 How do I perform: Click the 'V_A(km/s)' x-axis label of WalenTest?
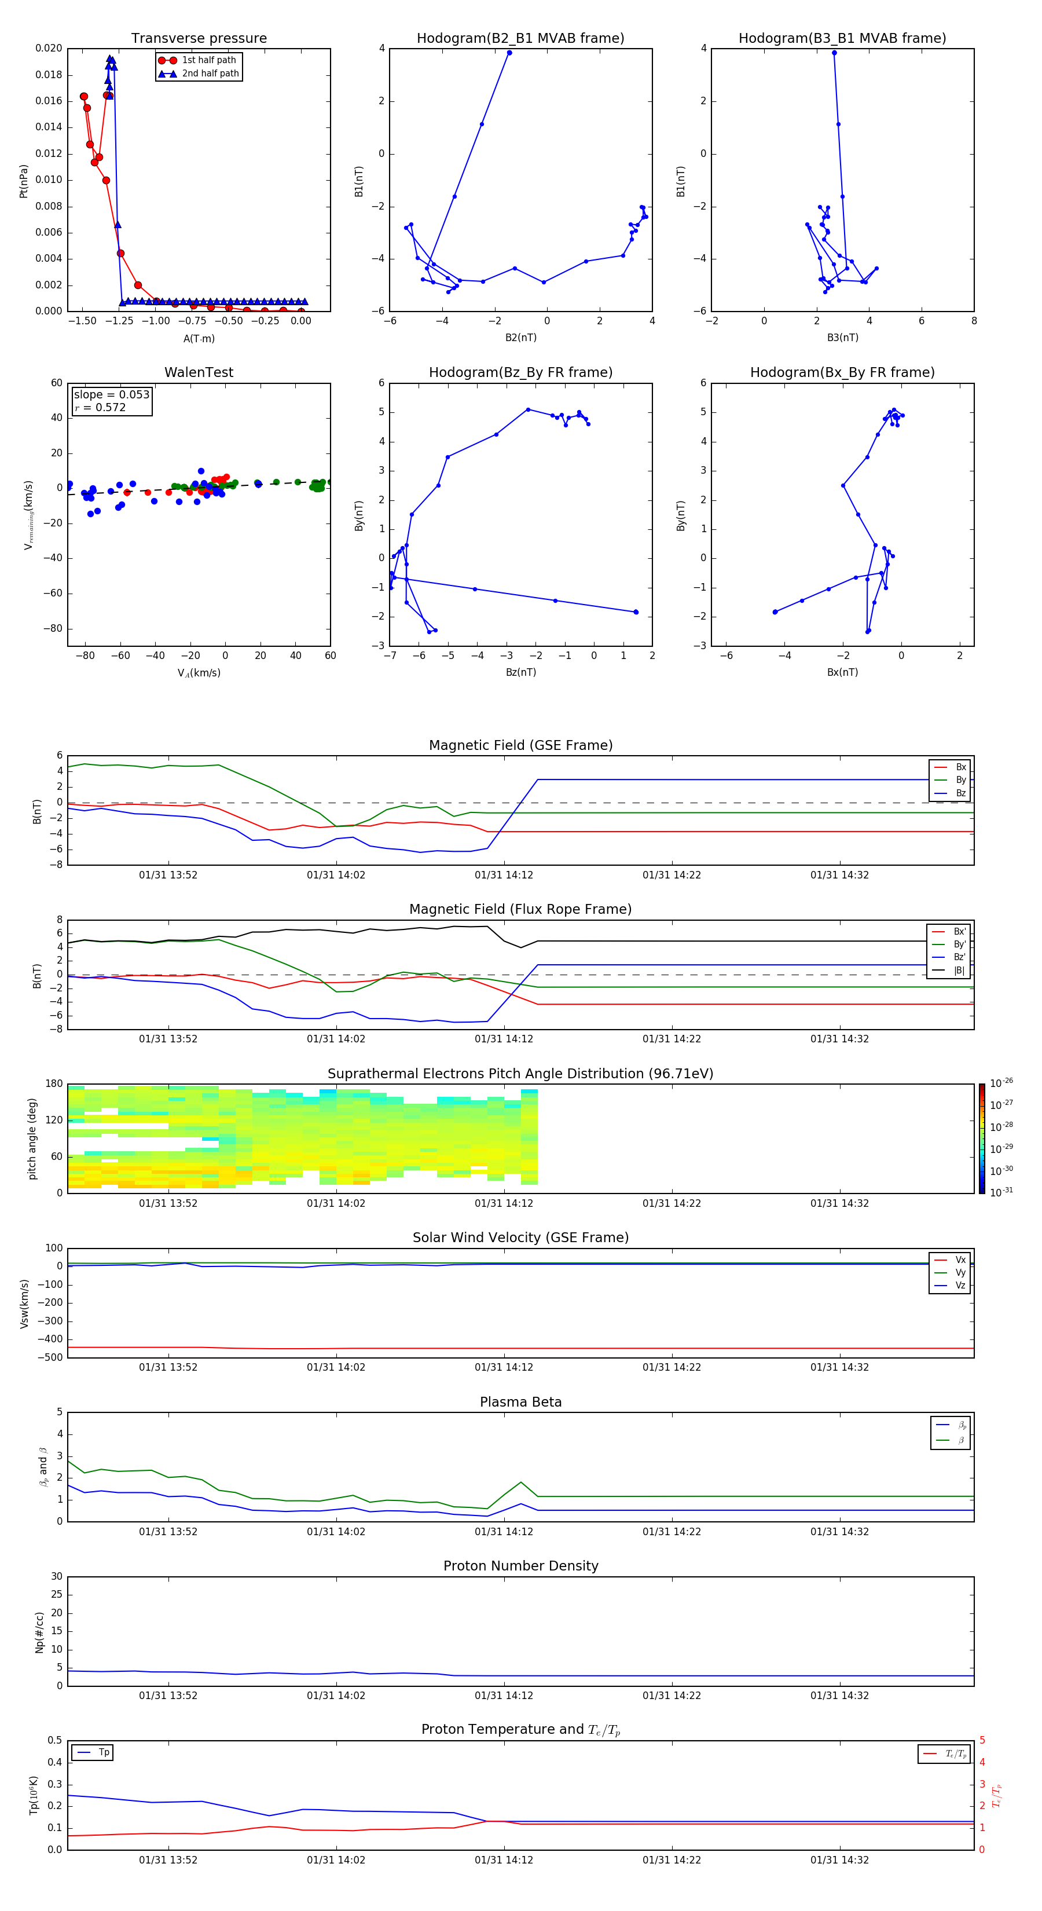point(199,673)
